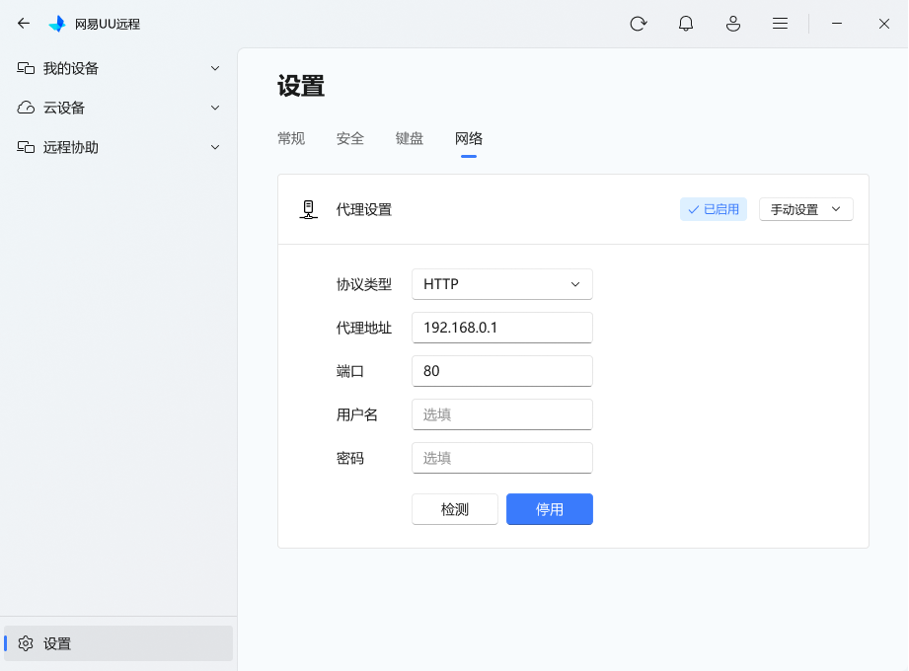Click the 端口 label
Screen dimensions: 909x671
tap(350, 371)
